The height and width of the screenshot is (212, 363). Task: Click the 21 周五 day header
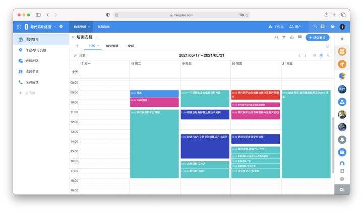(x=287, y=63)
